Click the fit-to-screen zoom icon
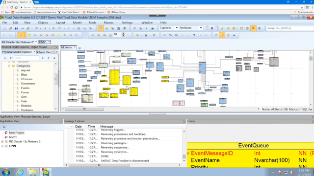Screen dimensions: 314x176 110,35
